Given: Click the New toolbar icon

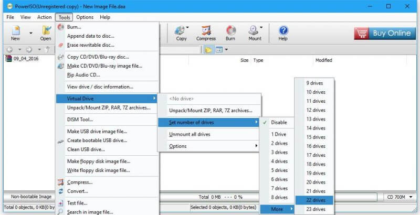Looking at the screenshot, I should [x=16, y=33].
